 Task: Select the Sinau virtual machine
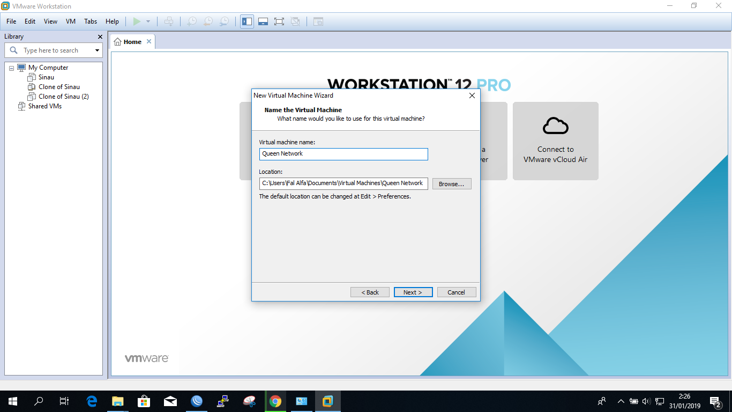(x=46, y=77)
